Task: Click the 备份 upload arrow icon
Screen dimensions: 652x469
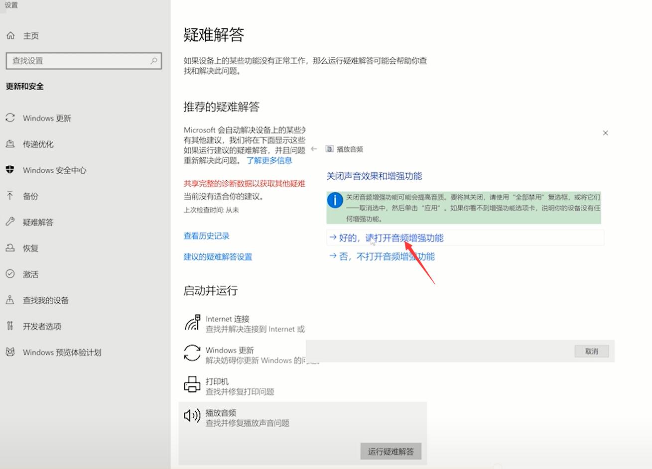Action: [x=10, y=196]
